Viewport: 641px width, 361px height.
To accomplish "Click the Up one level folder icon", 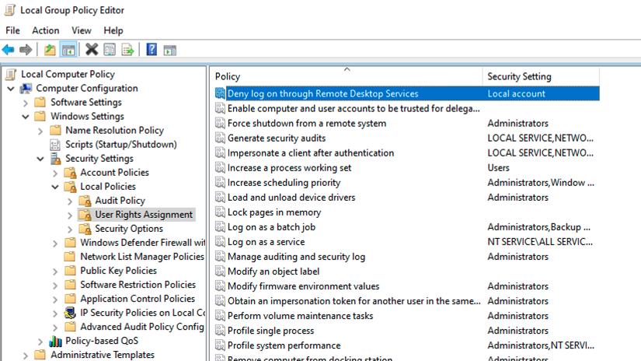I will [x=50, y=50].
